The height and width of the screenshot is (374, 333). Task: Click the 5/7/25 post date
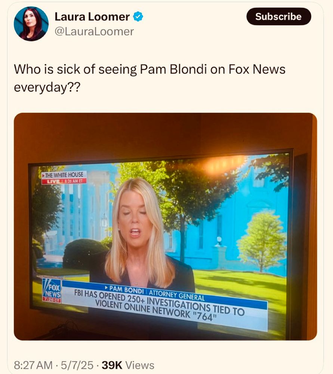coord(77,365)
